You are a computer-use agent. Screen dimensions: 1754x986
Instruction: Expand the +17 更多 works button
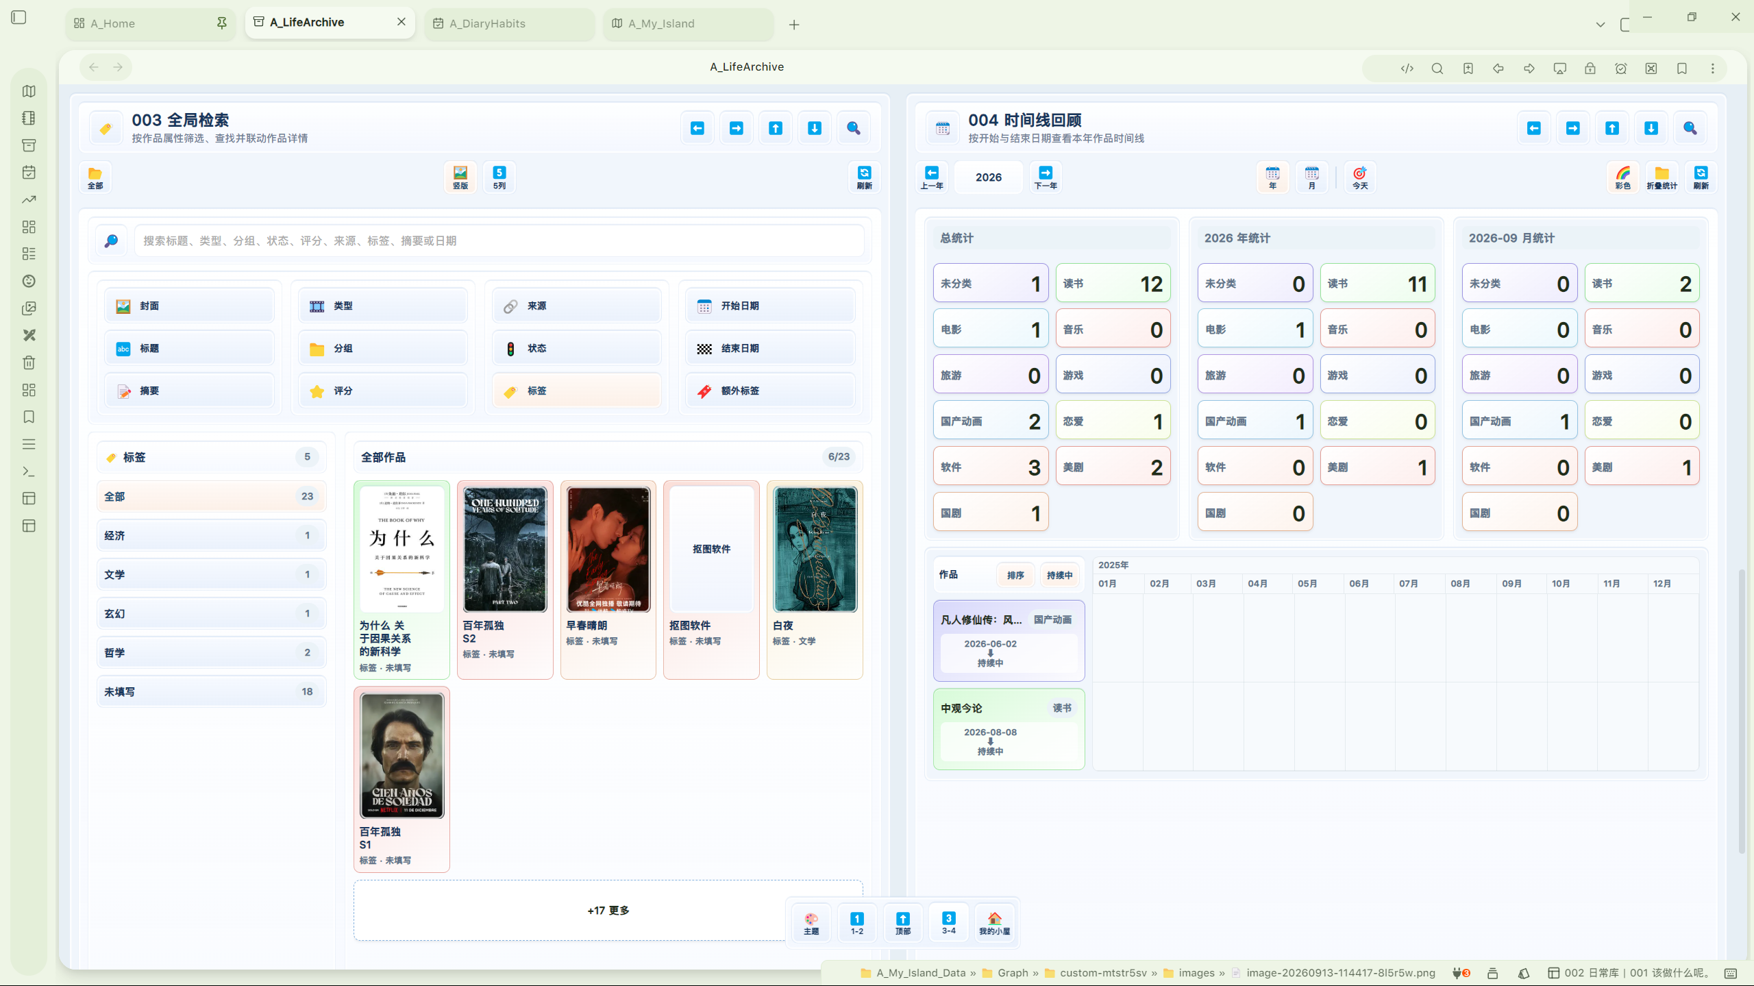pyautogui.click(x=608, y=910)
